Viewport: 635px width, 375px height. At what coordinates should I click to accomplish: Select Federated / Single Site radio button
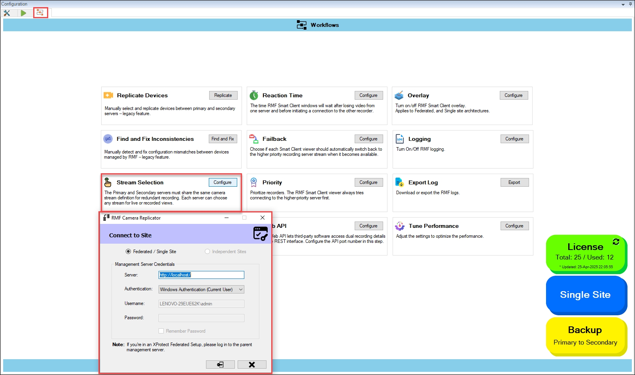(x=128, y=252)
